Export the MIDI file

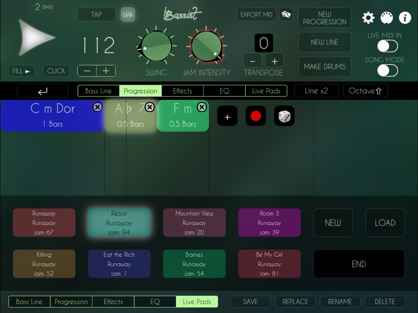[256, 14]
